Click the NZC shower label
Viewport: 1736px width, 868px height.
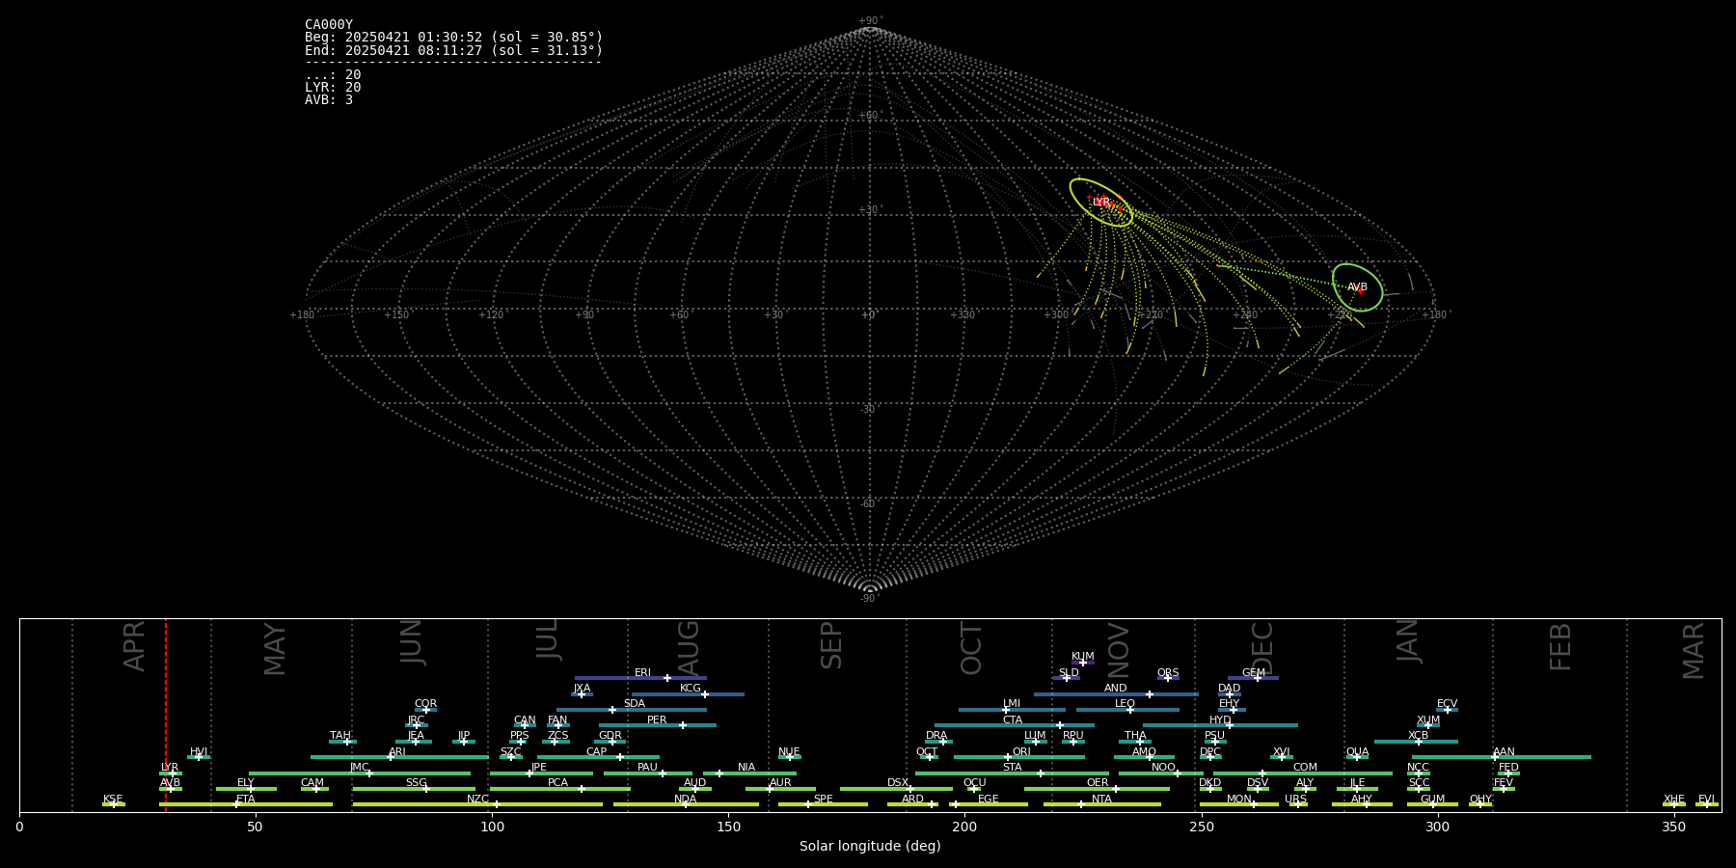[x=477, y=800]
